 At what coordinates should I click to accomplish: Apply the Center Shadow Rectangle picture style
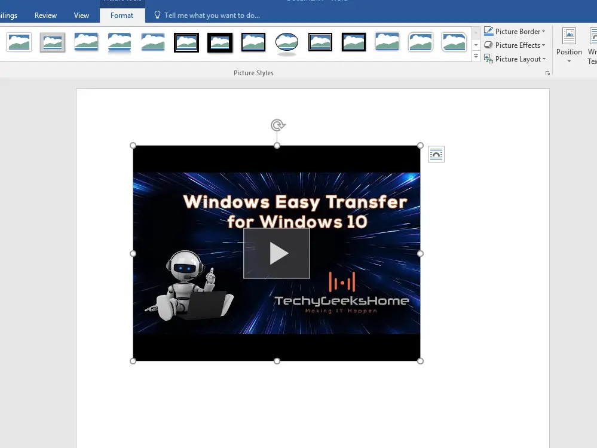tap(387, 42)
